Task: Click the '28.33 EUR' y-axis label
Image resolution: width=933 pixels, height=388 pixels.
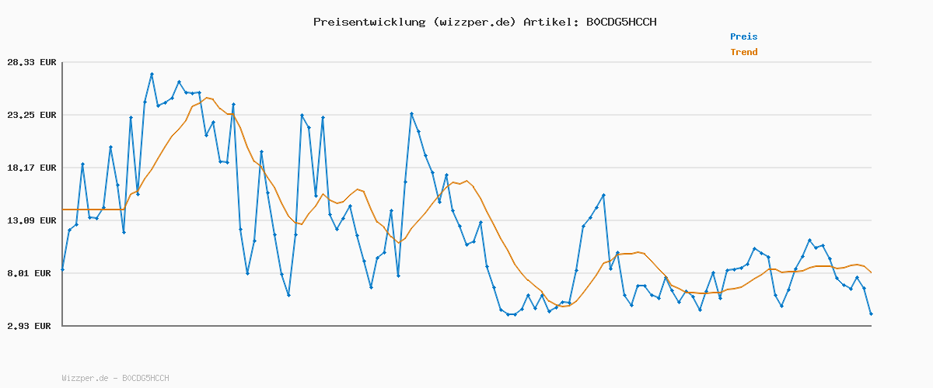Action: click(x=32, y=62)
